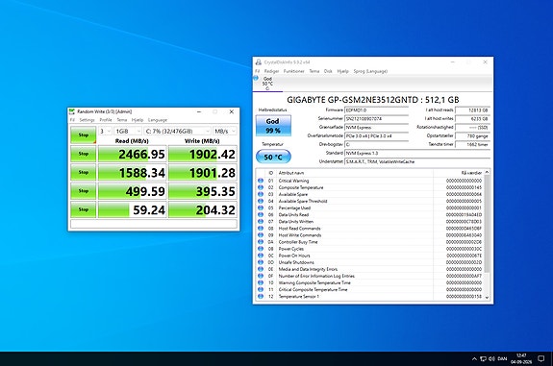Viewport: 553px width, 366px height.
Task: Click the empty status text box below benchmark results
Action: tap(154, 224)
